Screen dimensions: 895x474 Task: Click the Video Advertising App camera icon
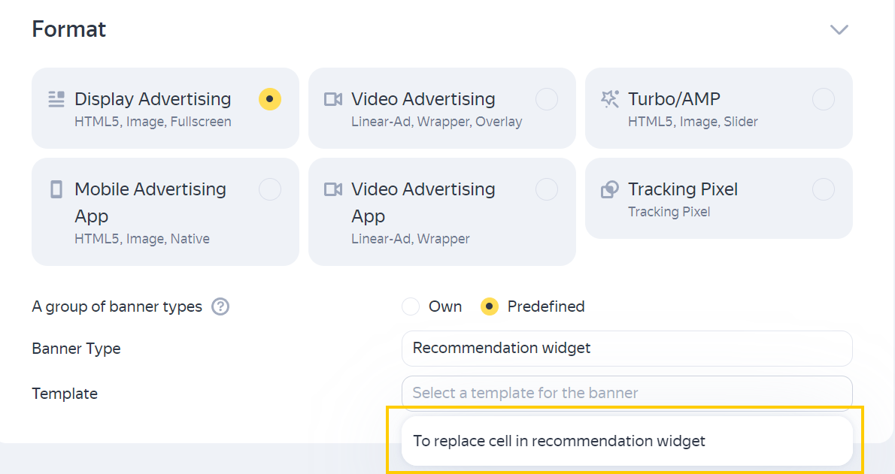[333, 189]
